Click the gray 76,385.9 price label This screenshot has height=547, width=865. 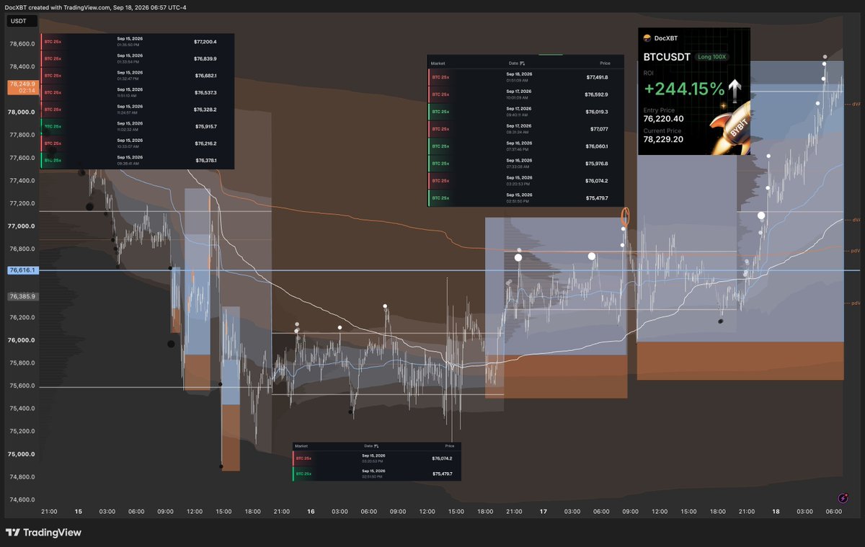22,296
